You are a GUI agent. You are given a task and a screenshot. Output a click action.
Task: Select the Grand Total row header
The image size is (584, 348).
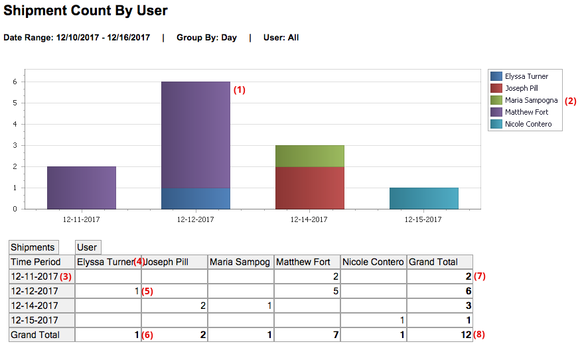[42, 335]
